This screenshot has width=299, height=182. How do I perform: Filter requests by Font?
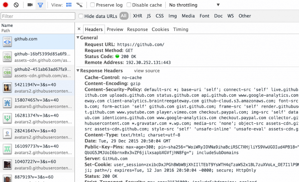click(204, 16)
